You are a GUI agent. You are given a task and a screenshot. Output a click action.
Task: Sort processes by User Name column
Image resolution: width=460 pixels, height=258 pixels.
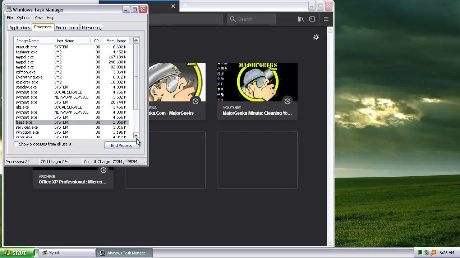pyautogui.click(x=71, y=41)
